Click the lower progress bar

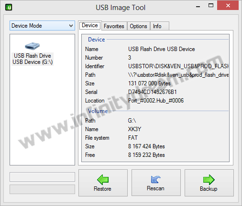point(42,189)
